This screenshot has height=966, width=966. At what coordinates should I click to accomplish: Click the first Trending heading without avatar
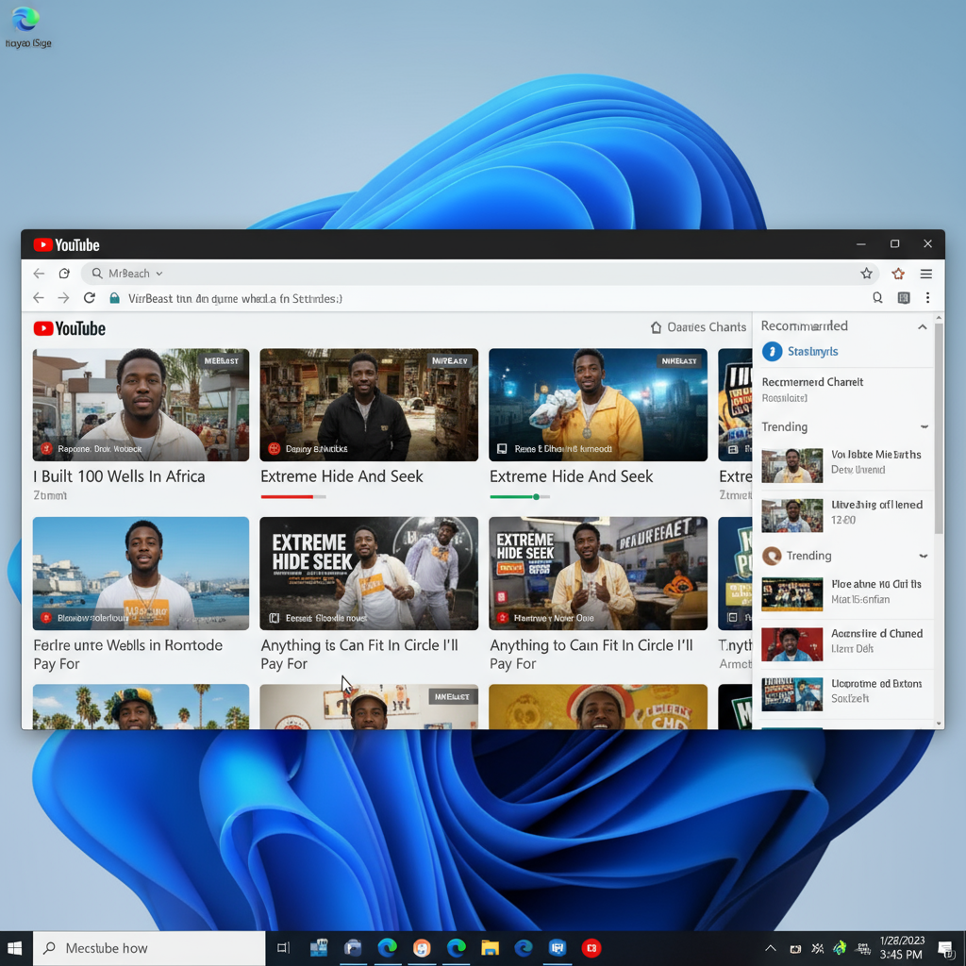tap(784, 427)
